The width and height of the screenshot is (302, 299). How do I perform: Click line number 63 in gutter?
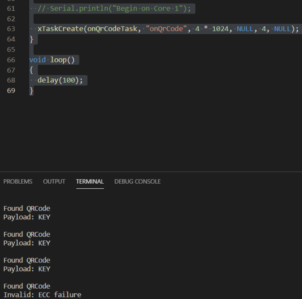click(11, 29)
